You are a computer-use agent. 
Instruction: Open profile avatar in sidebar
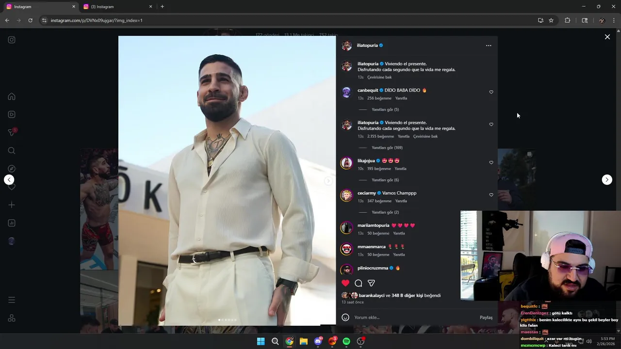12,241
